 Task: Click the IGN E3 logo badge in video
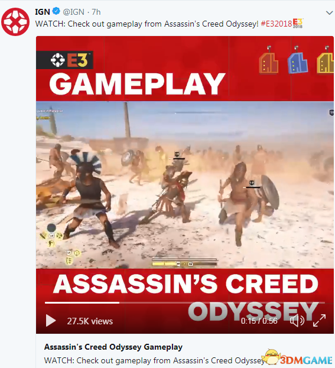tap(65, 60)
